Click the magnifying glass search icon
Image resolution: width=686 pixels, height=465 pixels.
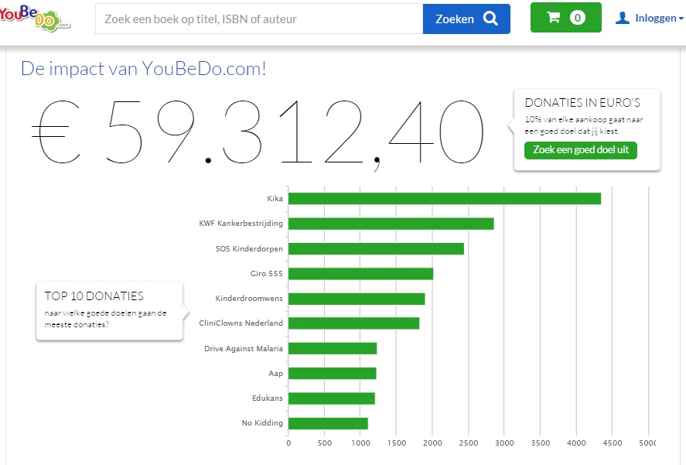[x=490, y=19]
